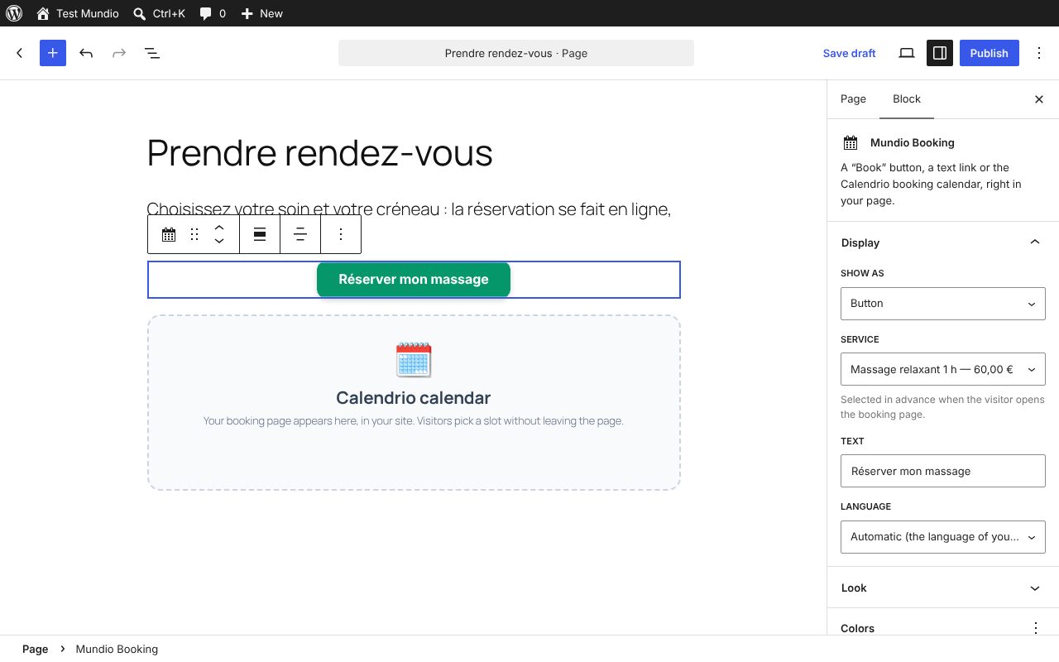Open the device preview laptop icon
This screenshot has width=1059, height=662.
tap(907, 53)
